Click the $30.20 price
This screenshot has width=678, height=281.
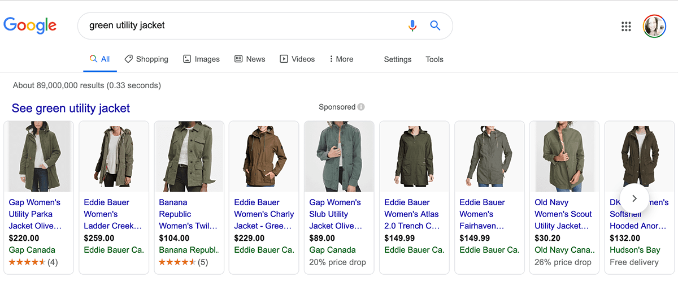tap(547, 238)
